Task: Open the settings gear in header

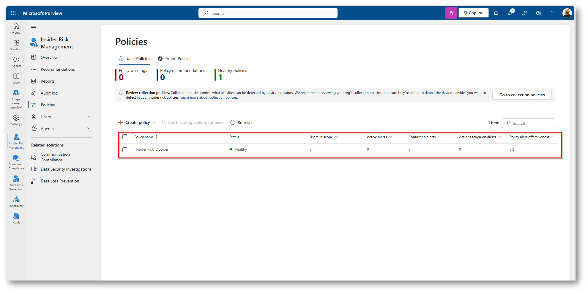Action: tap(539, 13)
